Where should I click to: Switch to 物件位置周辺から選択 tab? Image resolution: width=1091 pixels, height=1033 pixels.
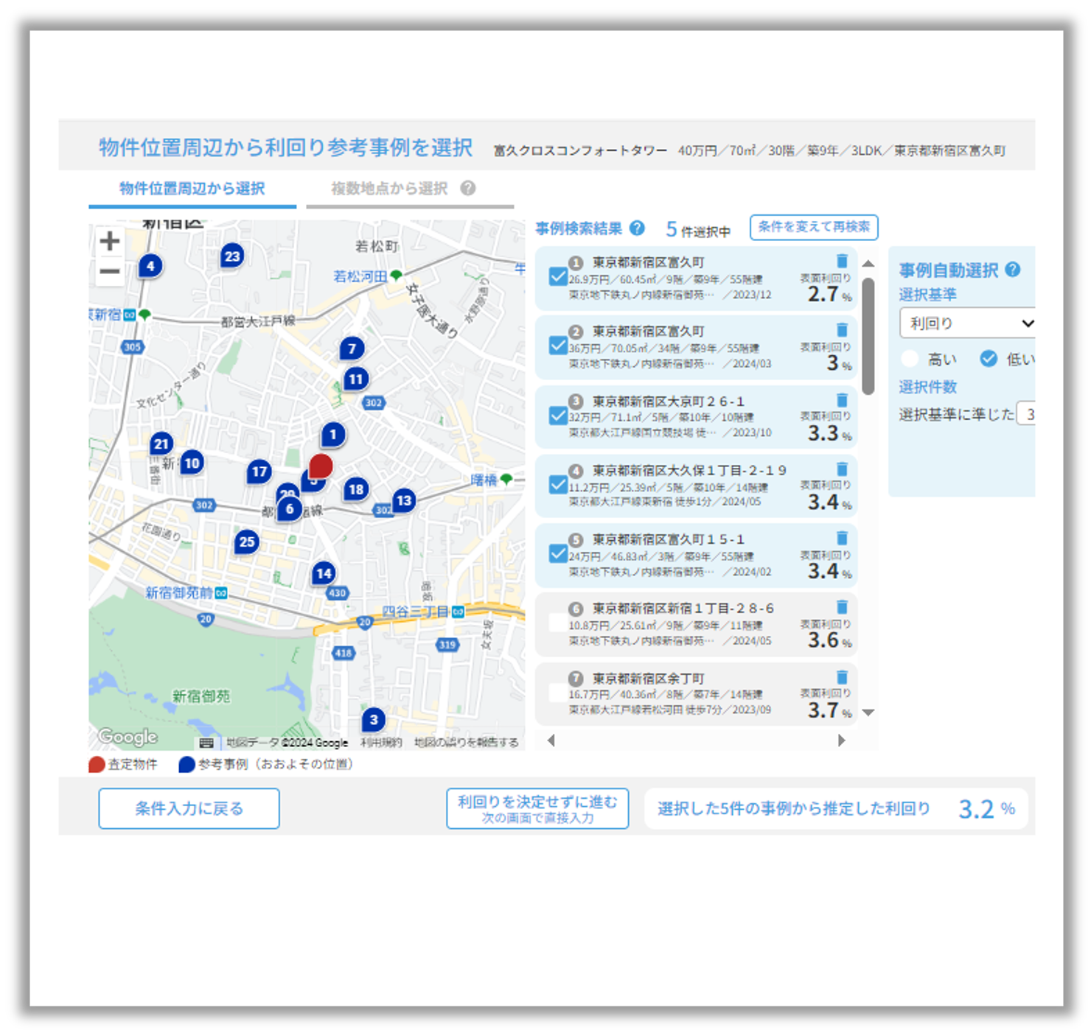[192, 189]
